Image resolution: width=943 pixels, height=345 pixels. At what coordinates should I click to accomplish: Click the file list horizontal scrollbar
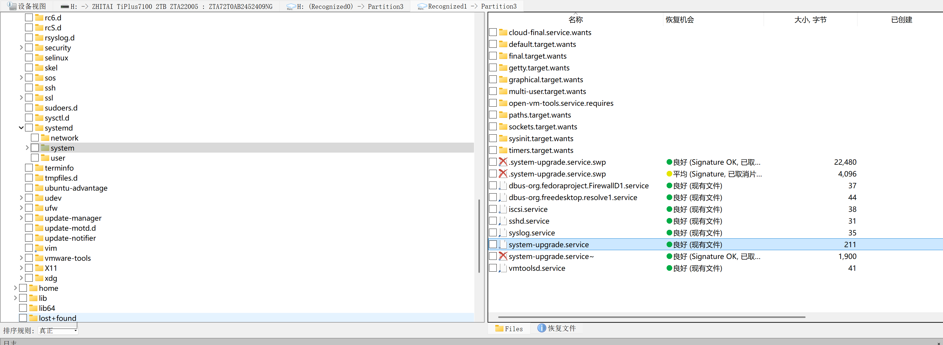(651, 317)
